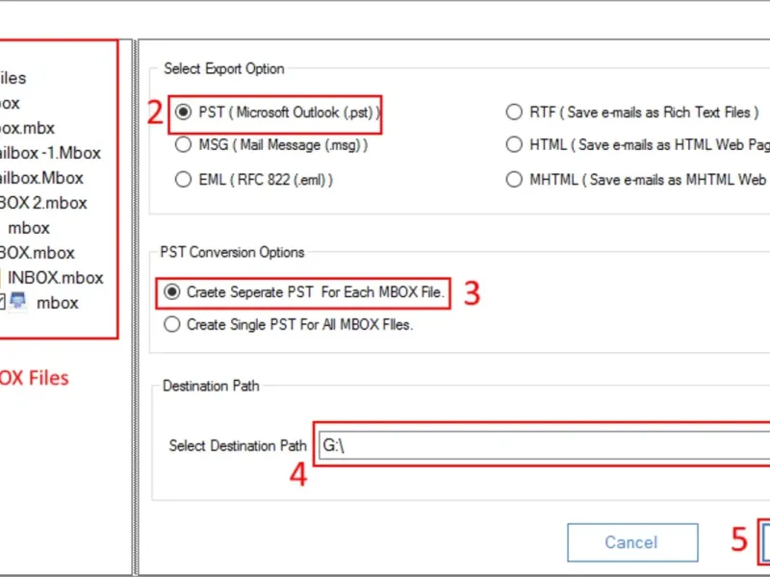Screen dimensions: 770x577
Task: Select the mailbox.Mbox entry in the file tree
Action: click(41, 178)
